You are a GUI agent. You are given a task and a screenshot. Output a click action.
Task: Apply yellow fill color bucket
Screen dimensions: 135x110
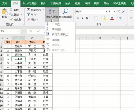105,18
